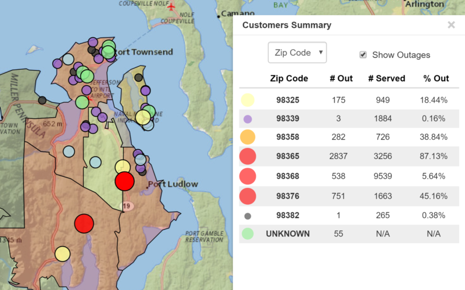Click the Port Townsend map label
The image size is (465, 290).
tap(144, 52)
